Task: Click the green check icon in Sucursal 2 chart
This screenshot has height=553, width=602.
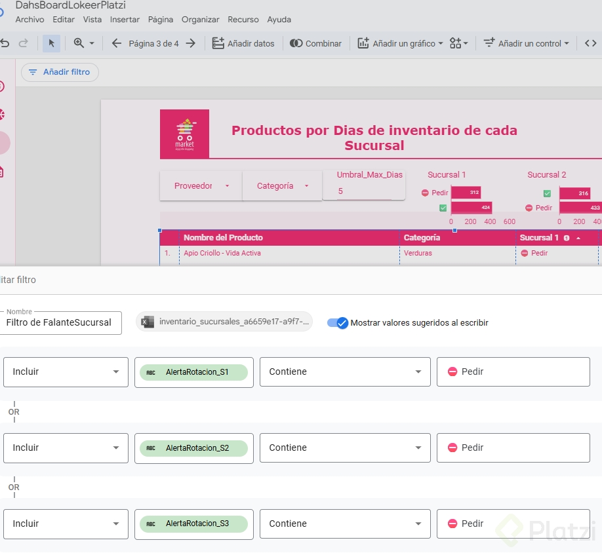Action: (547, 193)
